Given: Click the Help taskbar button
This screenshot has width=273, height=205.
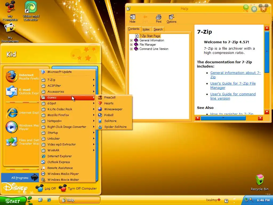Looking at the screenshot, I should click(79, 200).
